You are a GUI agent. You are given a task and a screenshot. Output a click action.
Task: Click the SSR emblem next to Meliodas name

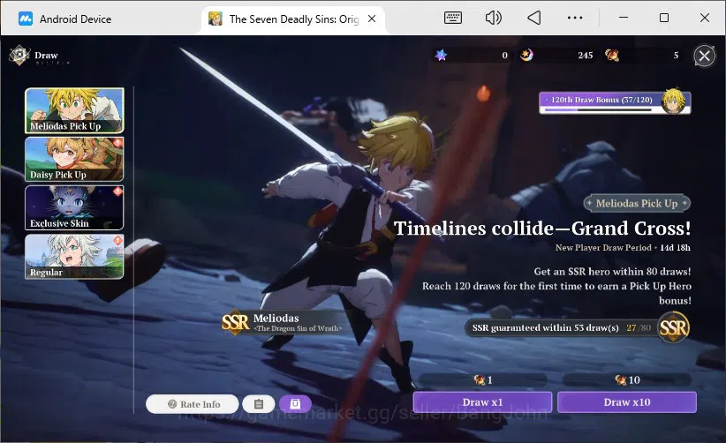(x=235, y=322)
